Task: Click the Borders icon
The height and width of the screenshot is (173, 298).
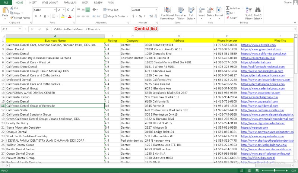Action: 54,16
